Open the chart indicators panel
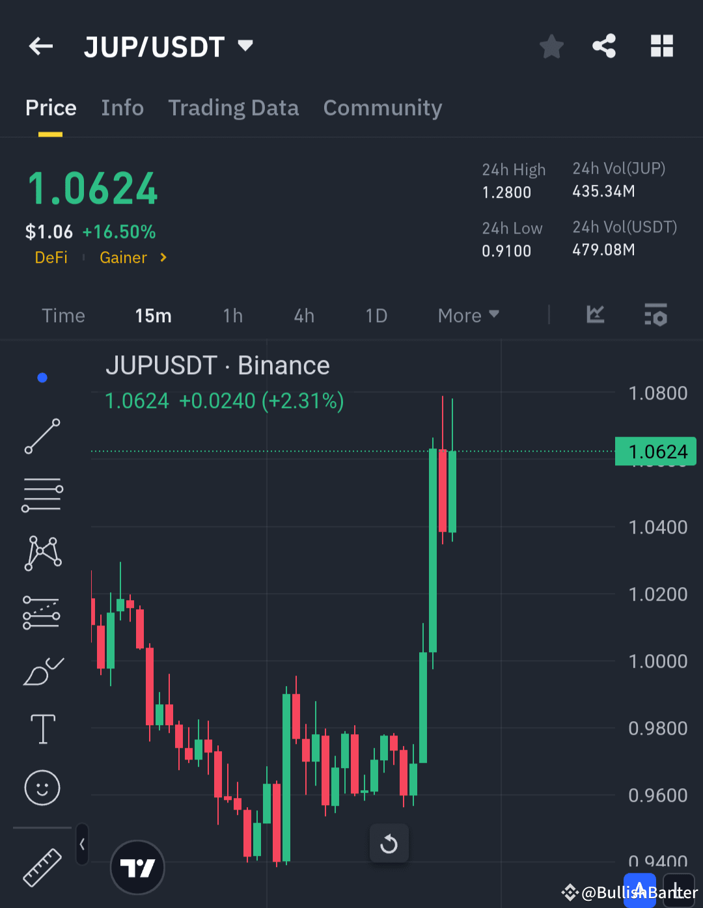Viewport: 703px width, 908px height. click(595, 315)
